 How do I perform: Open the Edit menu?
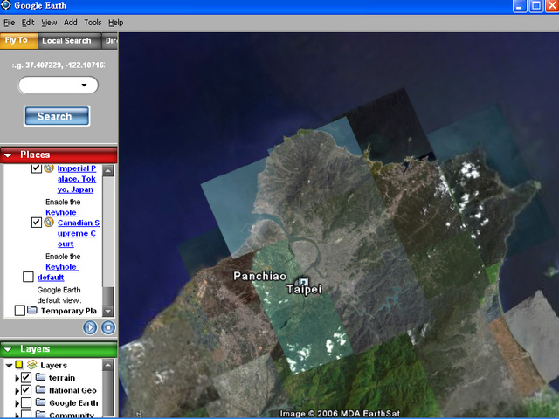28,23
